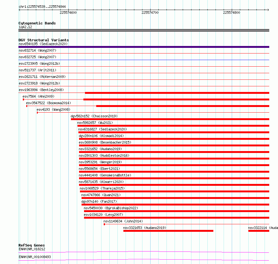Click the ENAH|NM_018212 gene label

pyautogui.click(x=32, y=249)
